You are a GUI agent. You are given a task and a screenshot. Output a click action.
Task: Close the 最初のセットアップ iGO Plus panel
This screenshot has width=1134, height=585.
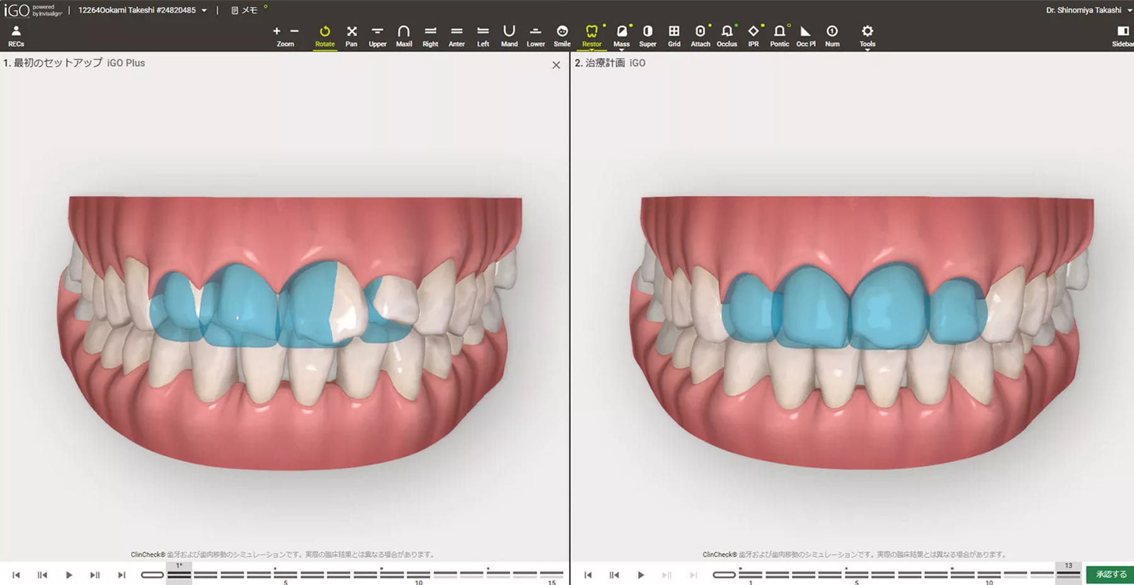click(x=556, y=65)
